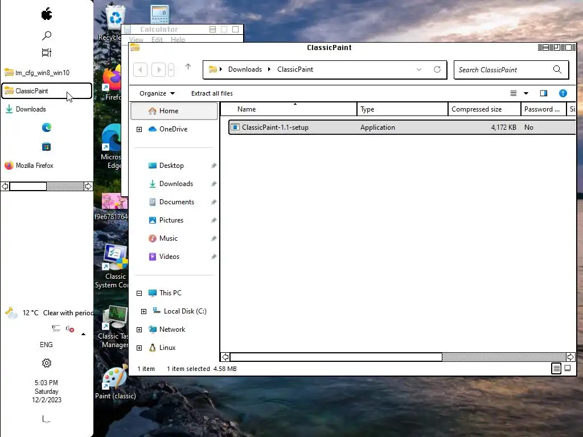583x437 pixels.
Task: Select the ClassicPaint taskbar button
Action: [x=47, y=91]
